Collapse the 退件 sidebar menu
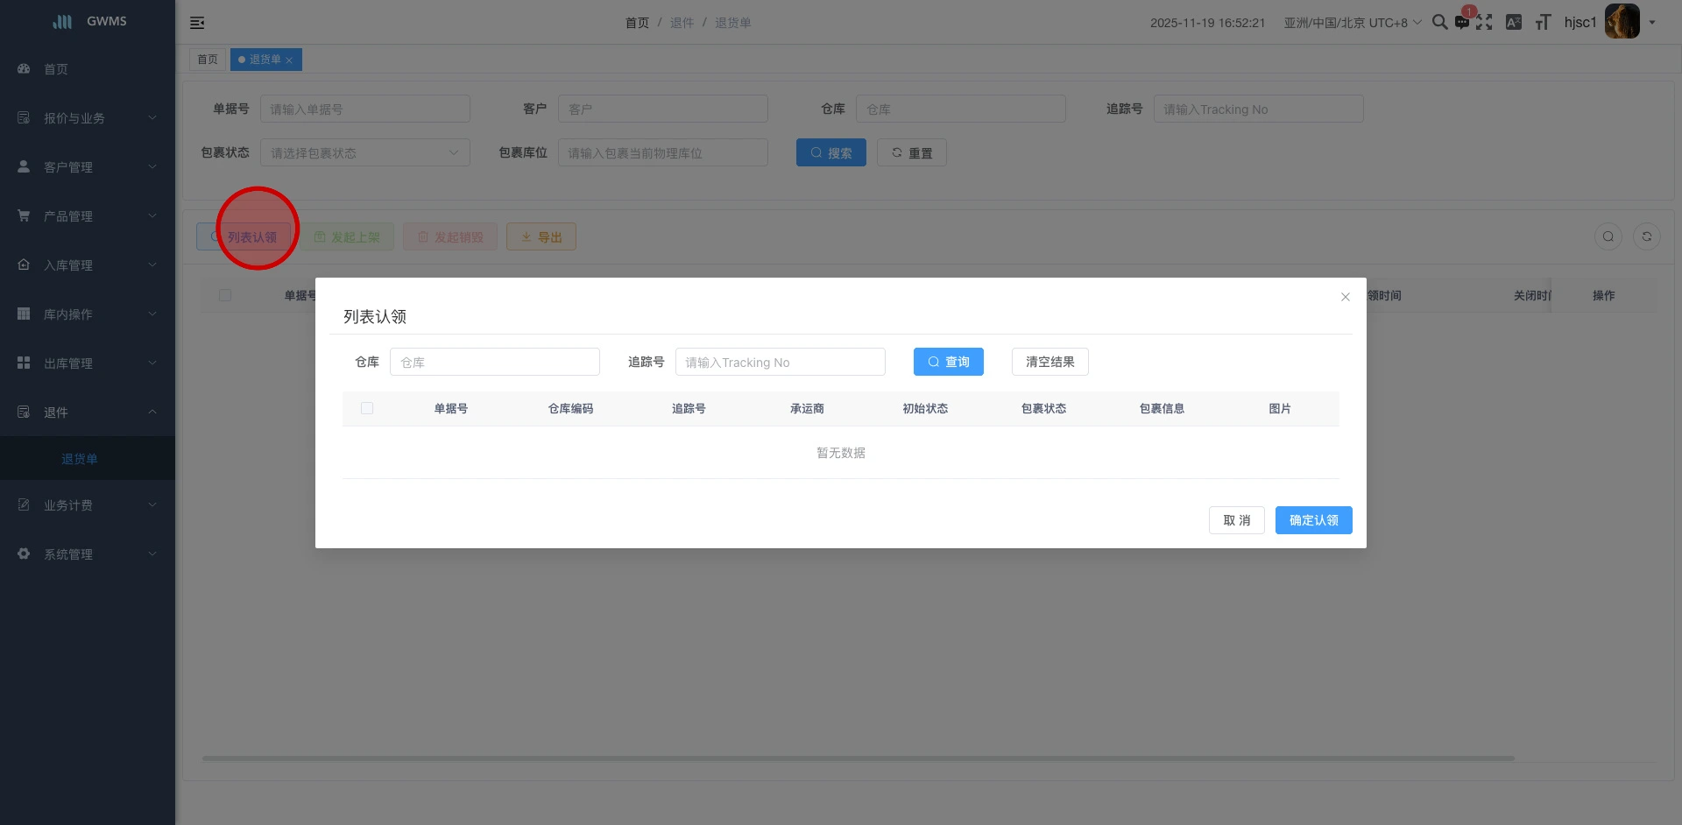This screenshot has height=825, width=1682. click(88, 412)
